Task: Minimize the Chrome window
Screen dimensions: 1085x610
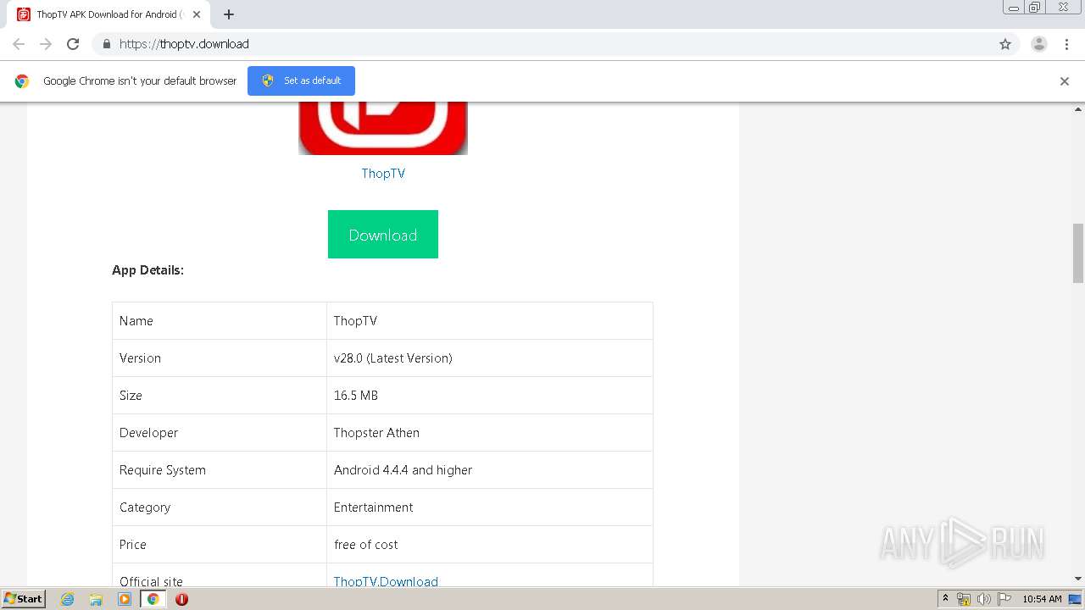Action: tap(1014, 8)
